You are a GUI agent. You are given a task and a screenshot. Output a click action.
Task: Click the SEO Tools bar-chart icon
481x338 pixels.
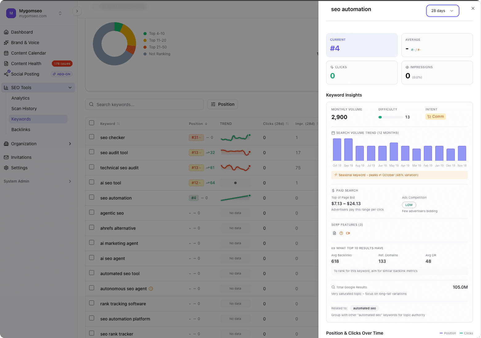(6, 88)
